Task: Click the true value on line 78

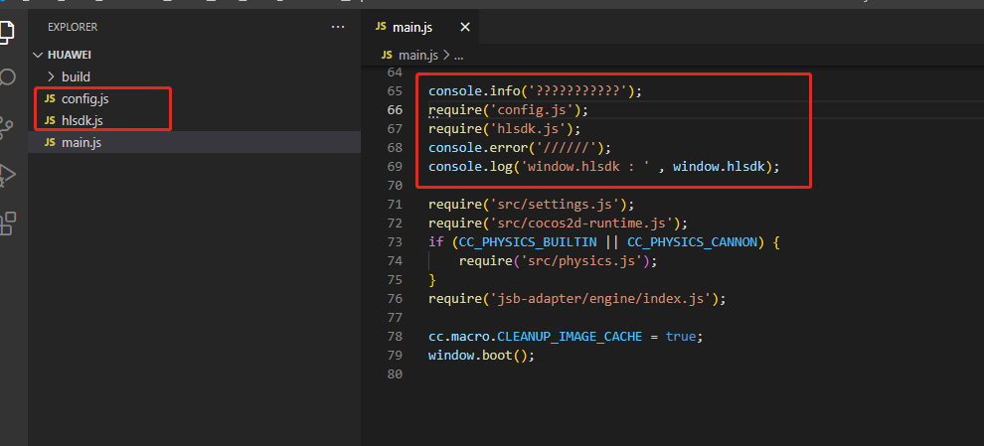Action: coord(680,336)
